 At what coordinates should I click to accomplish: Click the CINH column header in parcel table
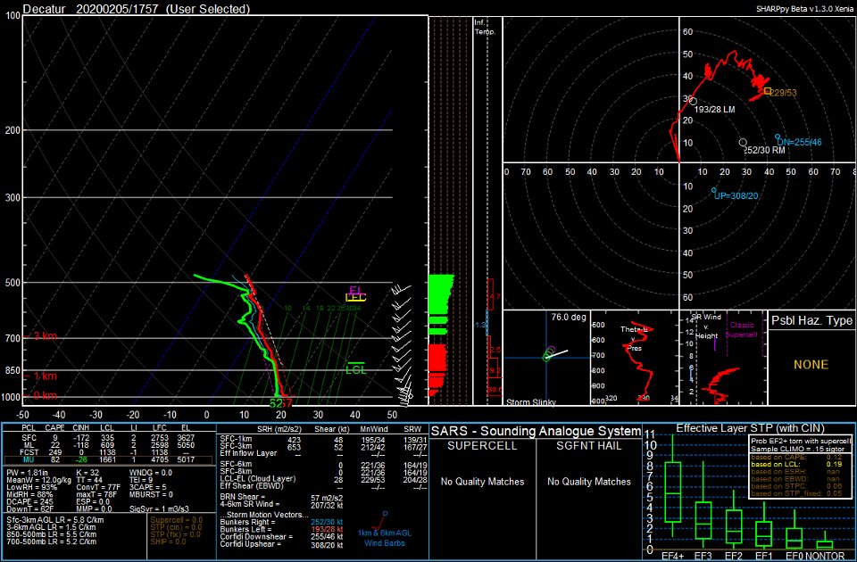click(x=79, y=429)
